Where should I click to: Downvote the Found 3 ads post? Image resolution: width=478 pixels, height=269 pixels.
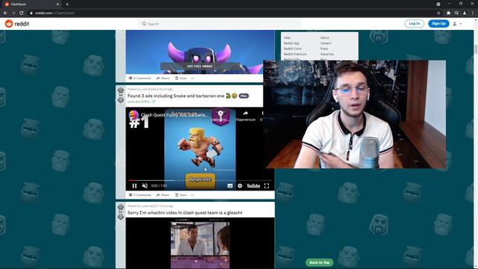tap(121, 100)
